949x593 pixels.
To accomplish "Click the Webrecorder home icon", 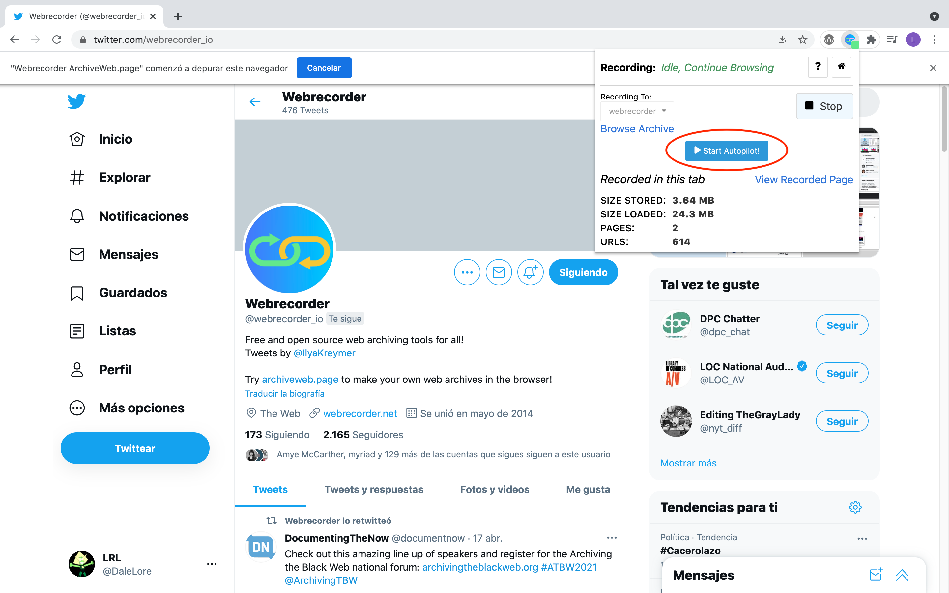I will click(x=841, y=66).
